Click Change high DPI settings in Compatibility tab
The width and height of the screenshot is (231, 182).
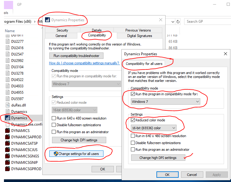click(79, 140)
